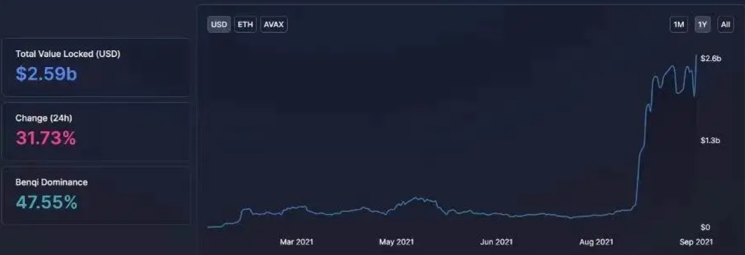Click the Mar 2021 axis label

pos(297,242)
